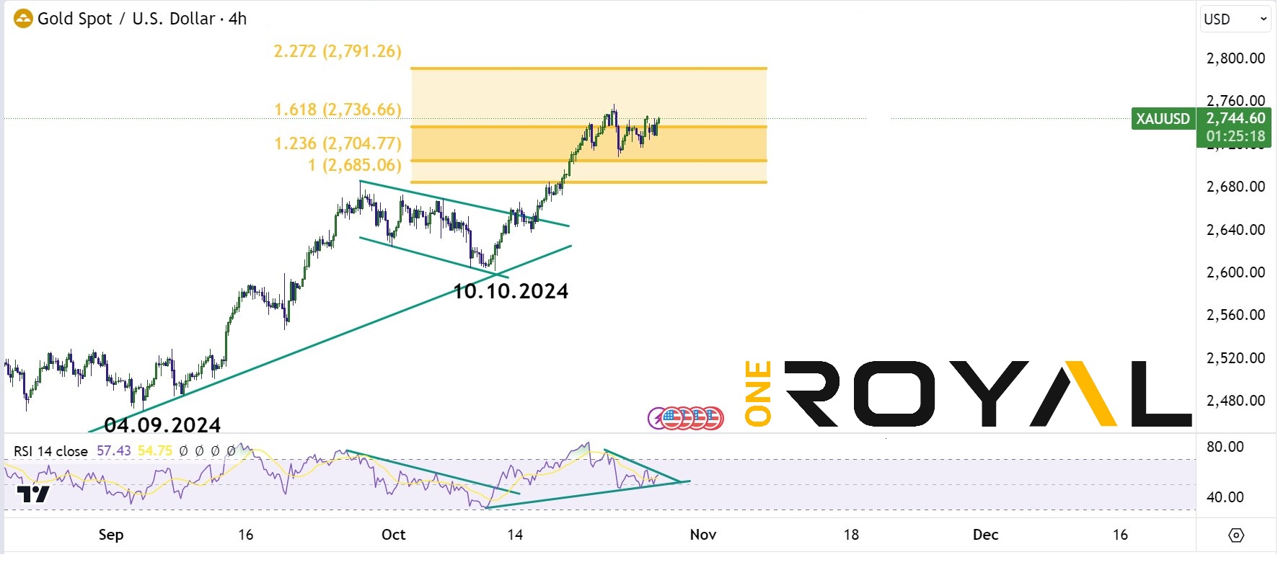This screenshot has height=565, width=1278.
Task: Click the 2,560.00 price axis label
Action: [x=1235, y=315]
